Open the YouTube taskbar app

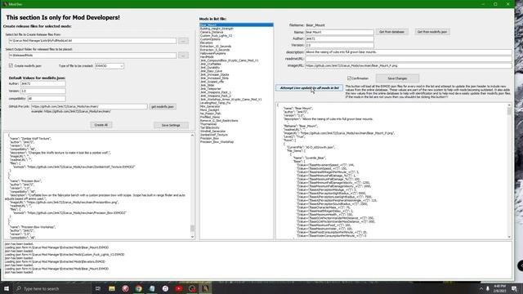coord(178,288)
